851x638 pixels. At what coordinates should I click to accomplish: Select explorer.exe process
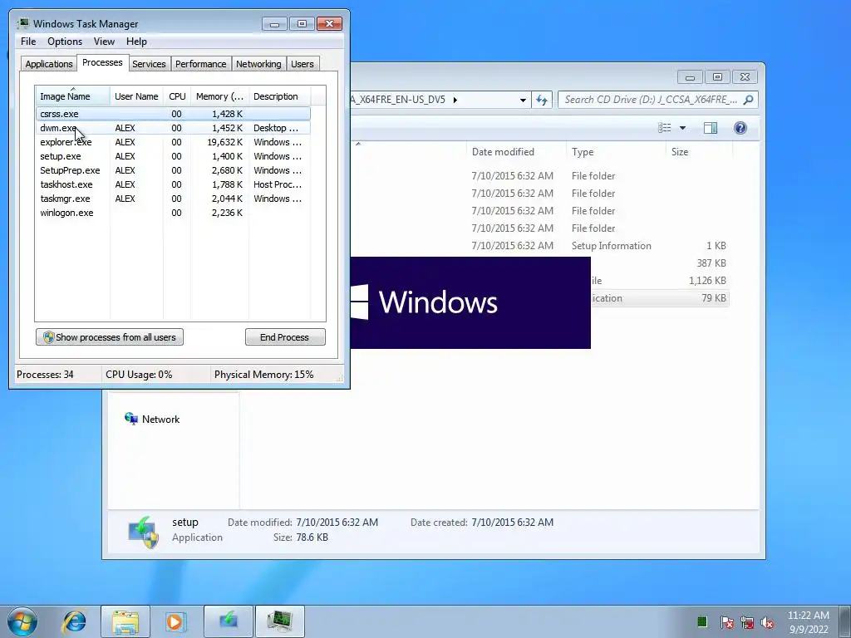pyautogui.click(x=173, y=142)
